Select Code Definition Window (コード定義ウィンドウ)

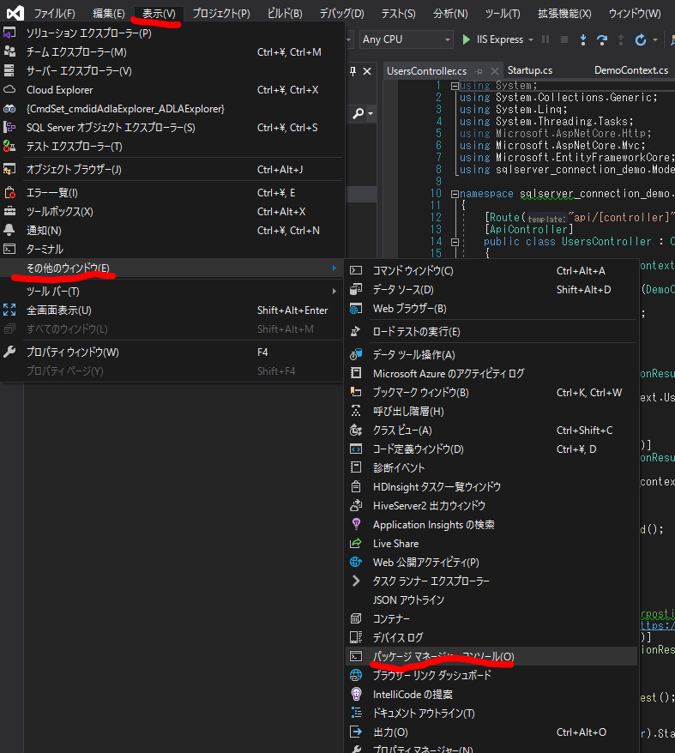pos(491,449)
